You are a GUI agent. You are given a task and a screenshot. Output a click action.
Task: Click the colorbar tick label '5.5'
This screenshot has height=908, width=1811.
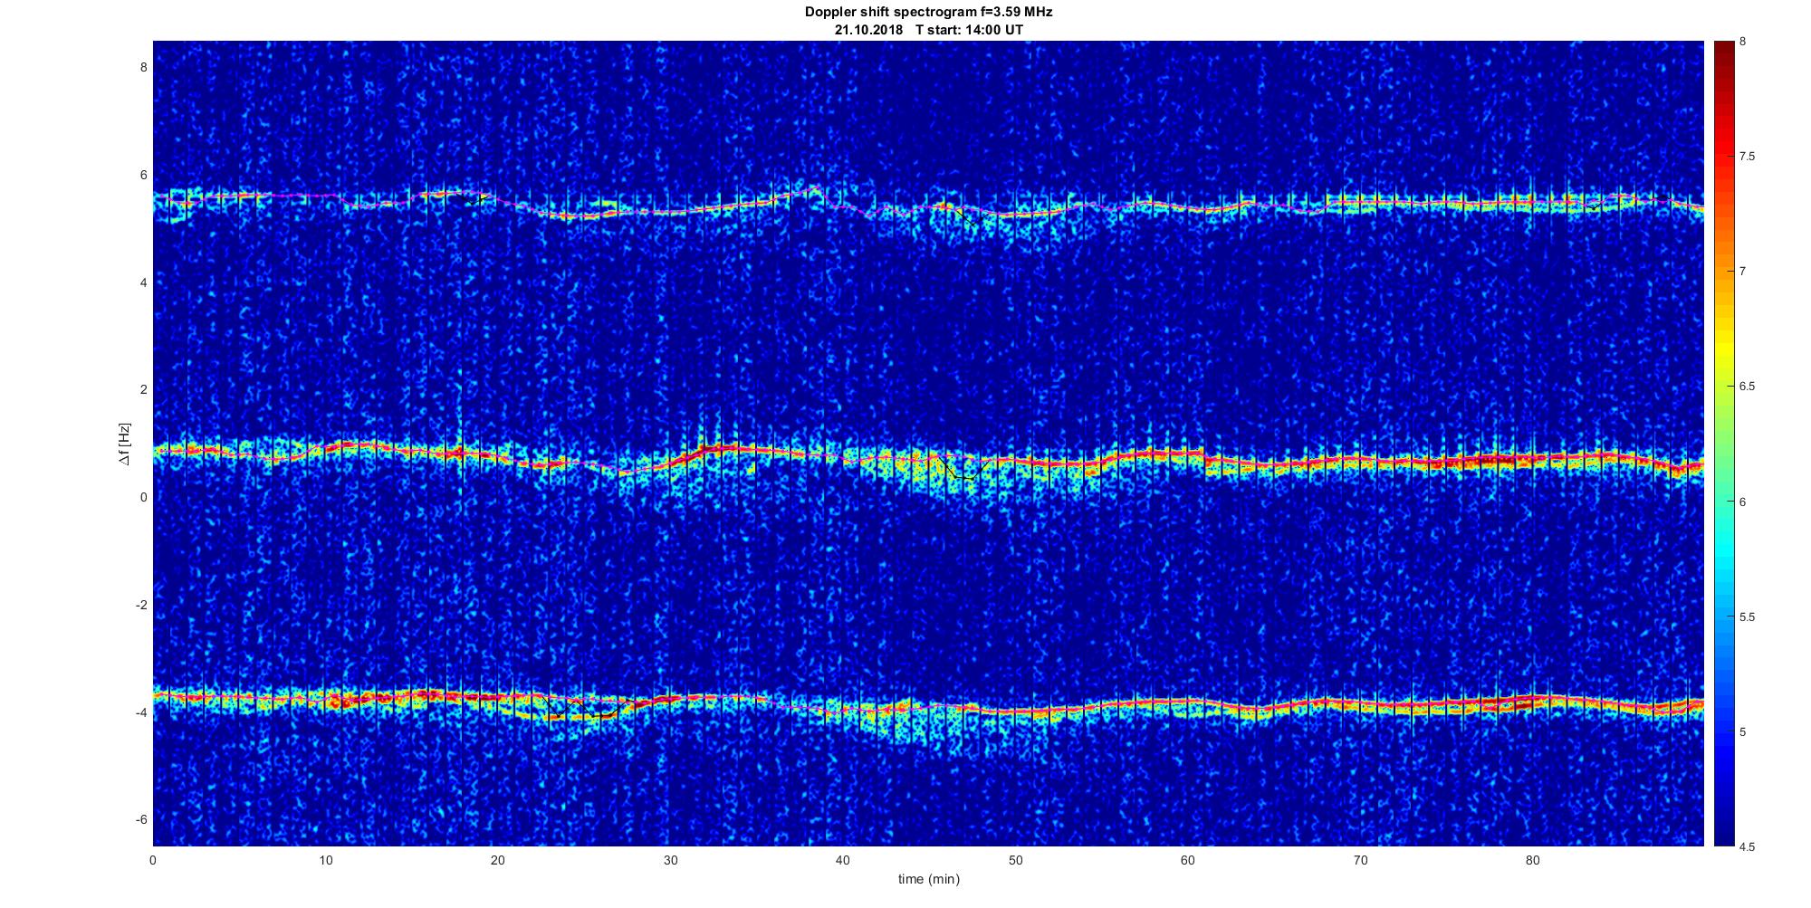1748,616
